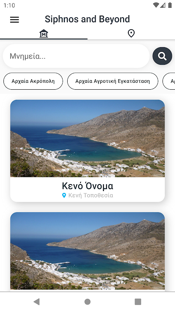Viewport: 175px width, 312px height.
Task: Switch to the map location pin tab
Action: click(x=131, y=34)
